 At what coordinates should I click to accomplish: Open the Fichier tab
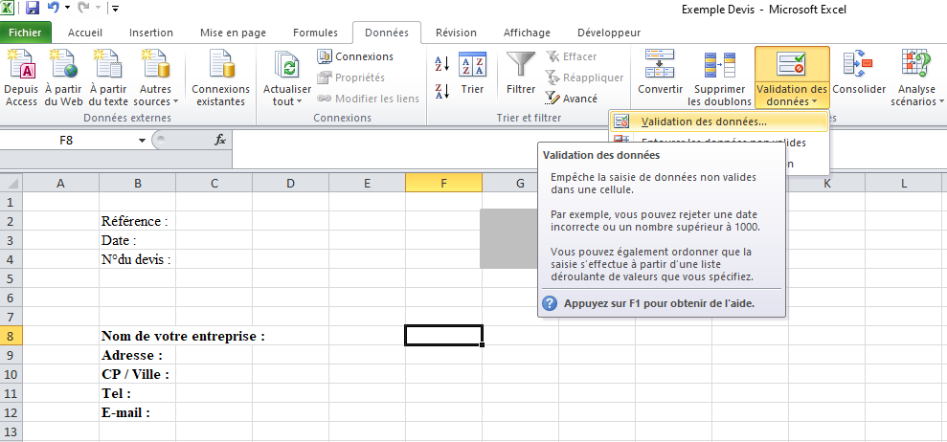(25, 33)
